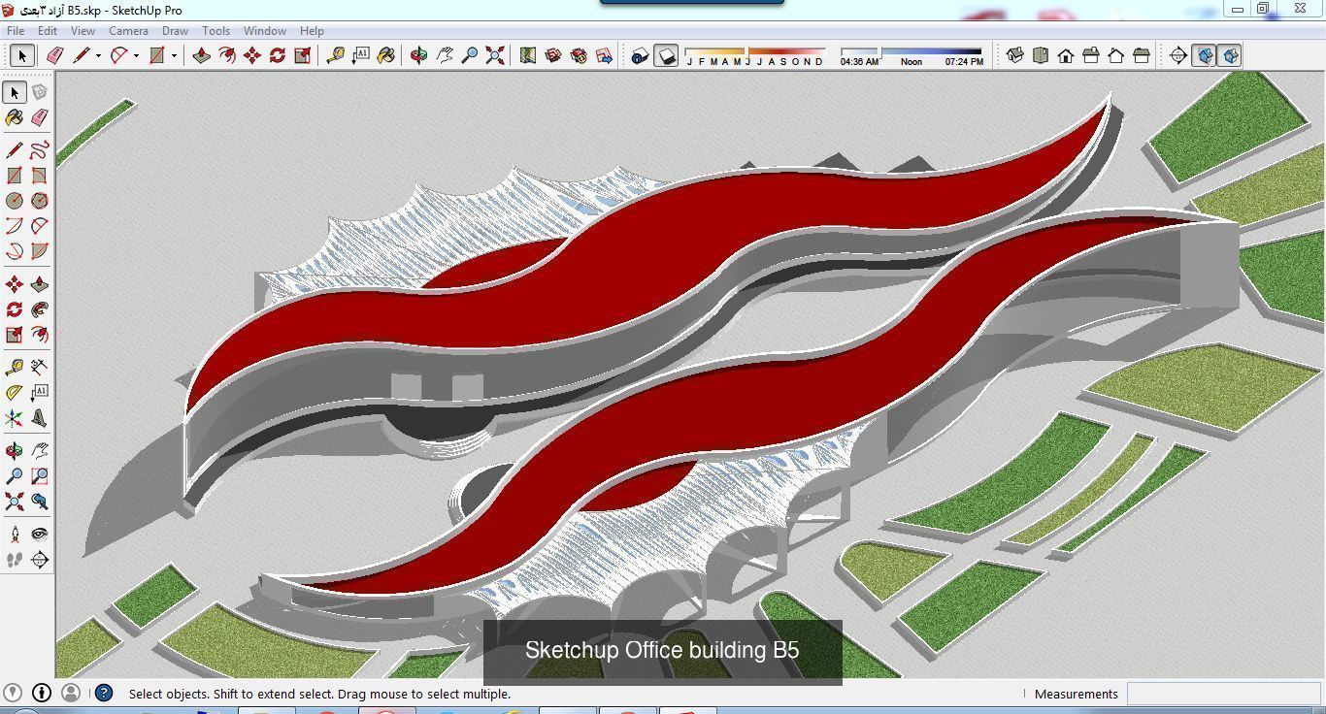Select the Axes tool in left toolset
Image resolution: width=1326 pixels, height=714 pixels.
click(15, 418)
